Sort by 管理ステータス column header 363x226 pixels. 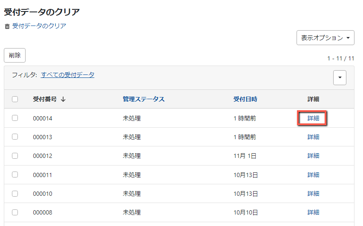(144, 99)
